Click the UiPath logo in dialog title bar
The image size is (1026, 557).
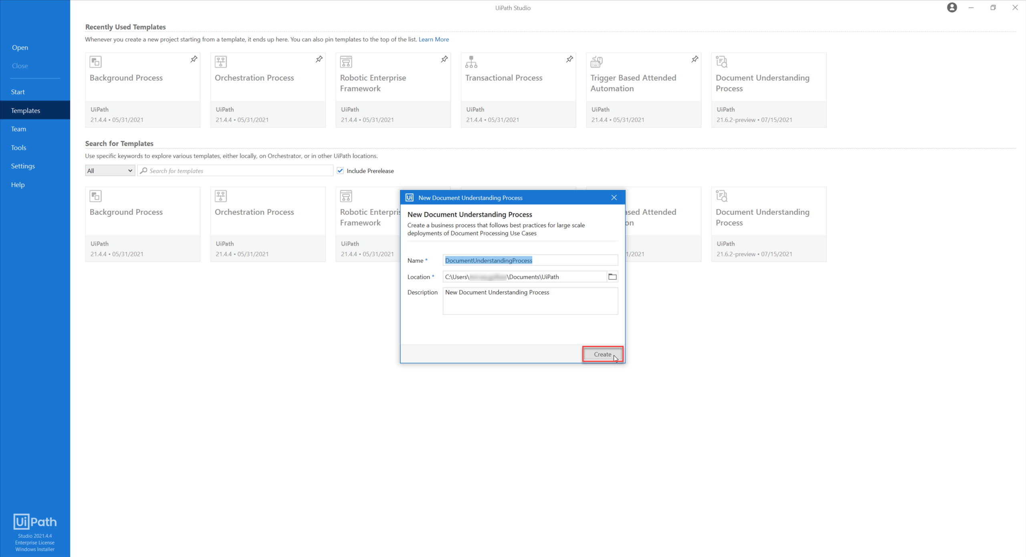coord(410,198)
